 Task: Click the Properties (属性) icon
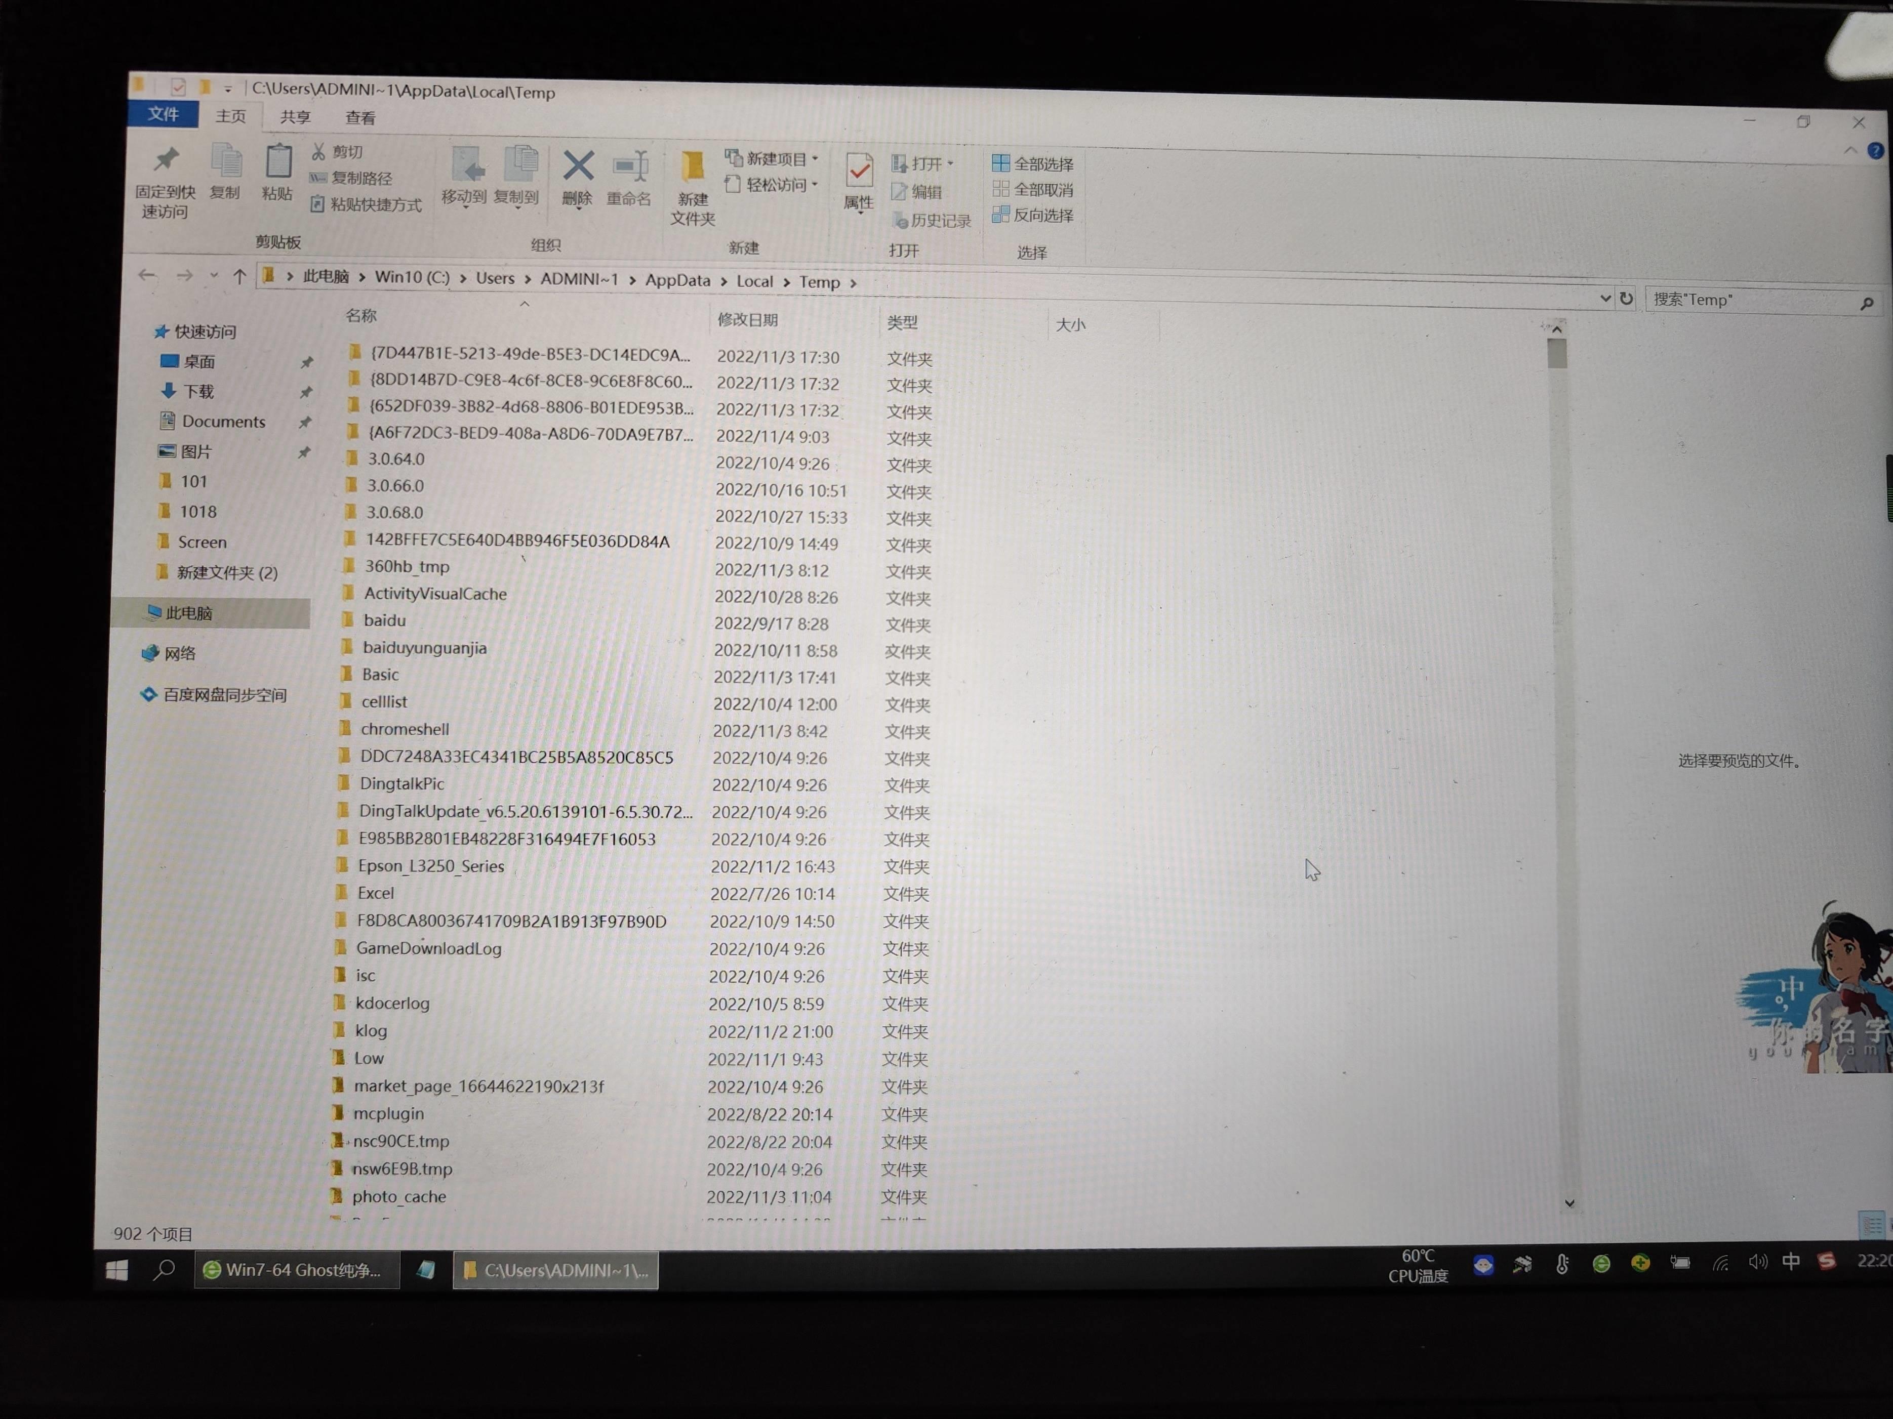coord(859,171)
